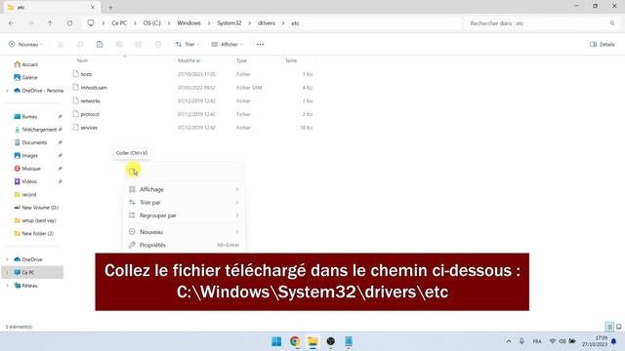625x351 pixels.
Task: Select the lmhosts.sam file
Action: pos(94,88)
